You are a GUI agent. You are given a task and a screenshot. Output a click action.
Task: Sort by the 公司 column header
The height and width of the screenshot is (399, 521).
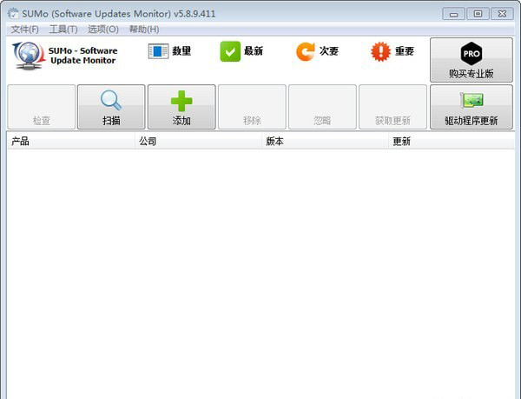[x=198, y=142]
